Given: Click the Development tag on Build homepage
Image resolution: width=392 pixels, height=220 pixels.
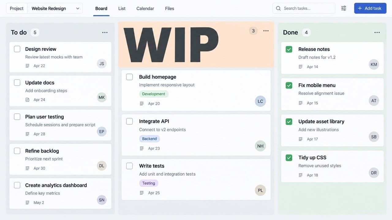Looking at the screenshot, I should pos(154,94).
